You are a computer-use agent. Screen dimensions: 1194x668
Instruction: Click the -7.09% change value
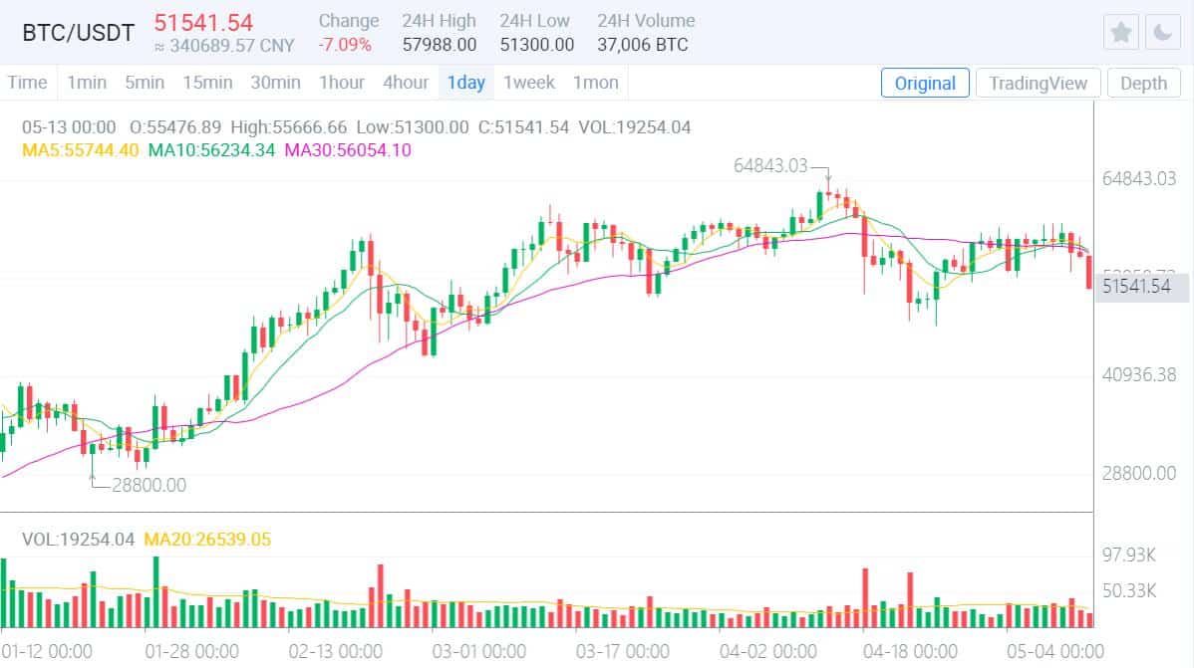pyautogui.click(x=347, y=44)
